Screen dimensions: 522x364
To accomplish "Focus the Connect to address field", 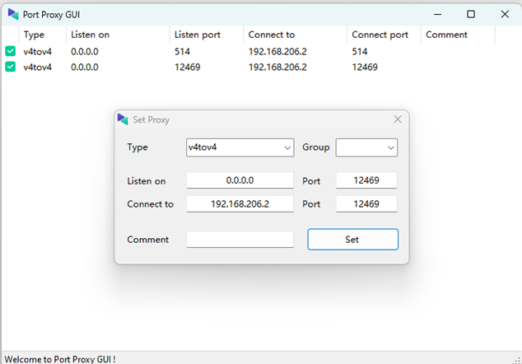I will click(x=240, y=204).
